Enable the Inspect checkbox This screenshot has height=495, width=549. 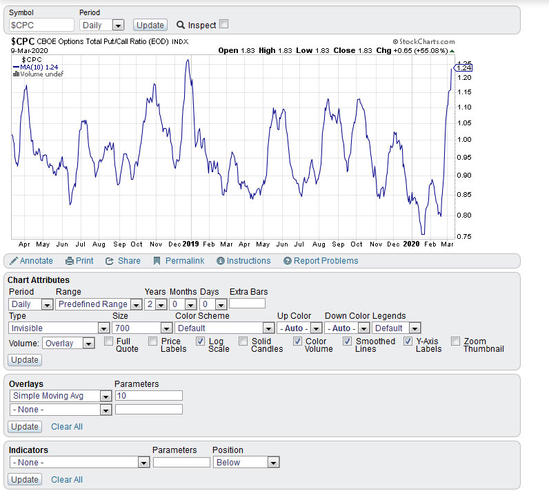223,24
